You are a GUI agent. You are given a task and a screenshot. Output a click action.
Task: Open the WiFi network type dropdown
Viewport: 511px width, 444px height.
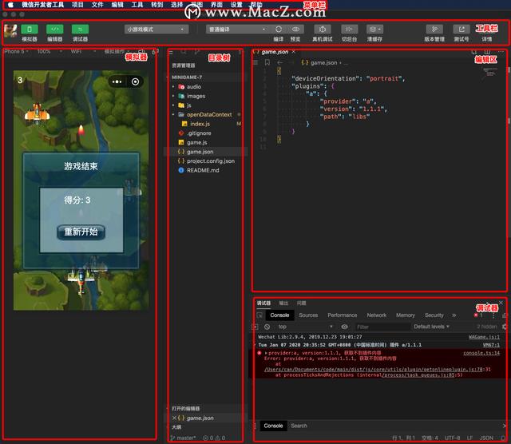pos(83,51)
